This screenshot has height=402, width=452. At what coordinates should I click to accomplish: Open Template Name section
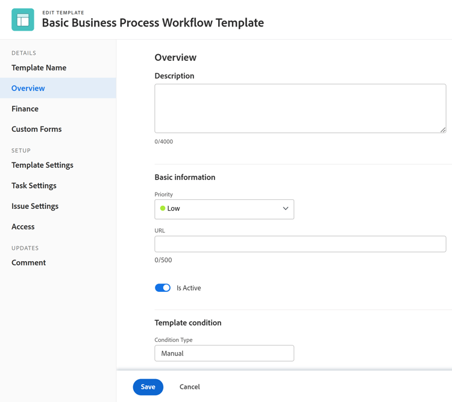pyautogui.click(x=39, y=68)
